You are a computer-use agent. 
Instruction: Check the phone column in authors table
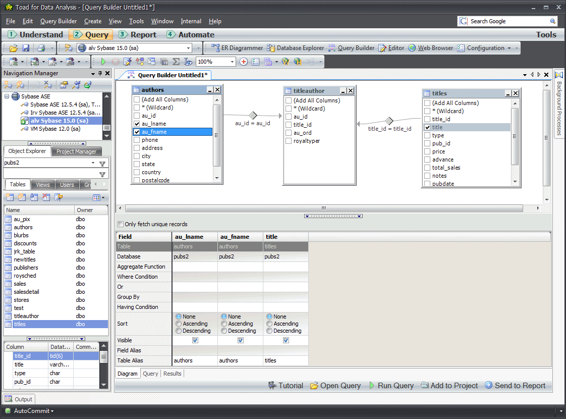tap(137, 140)
